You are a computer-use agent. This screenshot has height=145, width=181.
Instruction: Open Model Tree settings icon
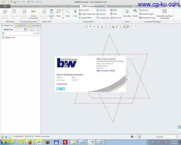coord(25,30)
